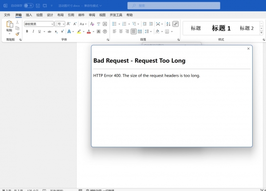Click the Cut scissors icon
Image resolution: width=266 pixels, height=191 pixels.
pos(17,22)
